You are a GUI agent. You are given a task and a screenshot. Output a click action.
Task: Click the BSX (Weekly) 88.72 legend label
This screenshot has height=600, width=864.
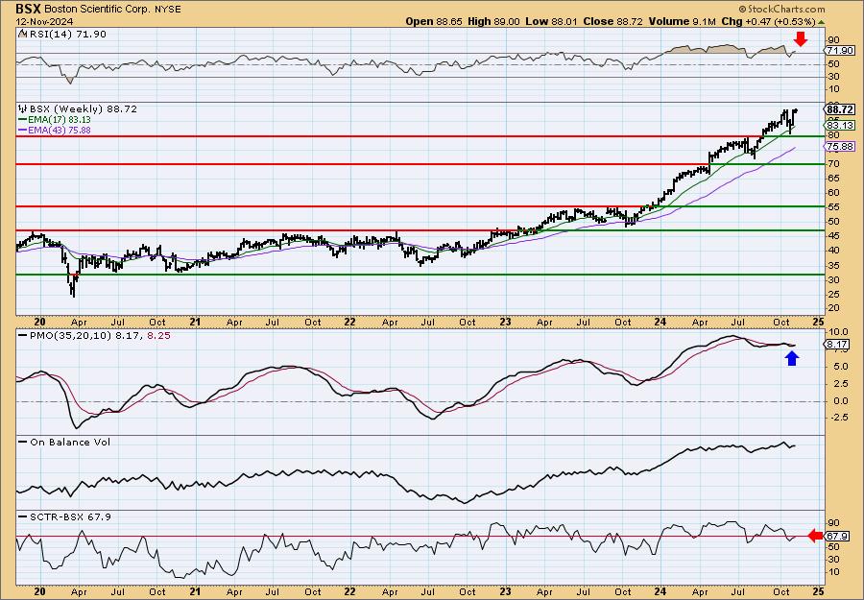pos(84,109)
